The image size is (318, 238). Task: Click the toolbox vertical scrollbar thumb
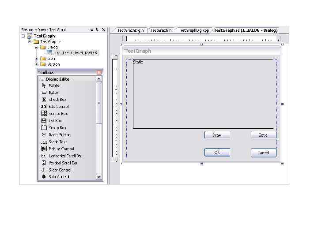coord(99,103)
